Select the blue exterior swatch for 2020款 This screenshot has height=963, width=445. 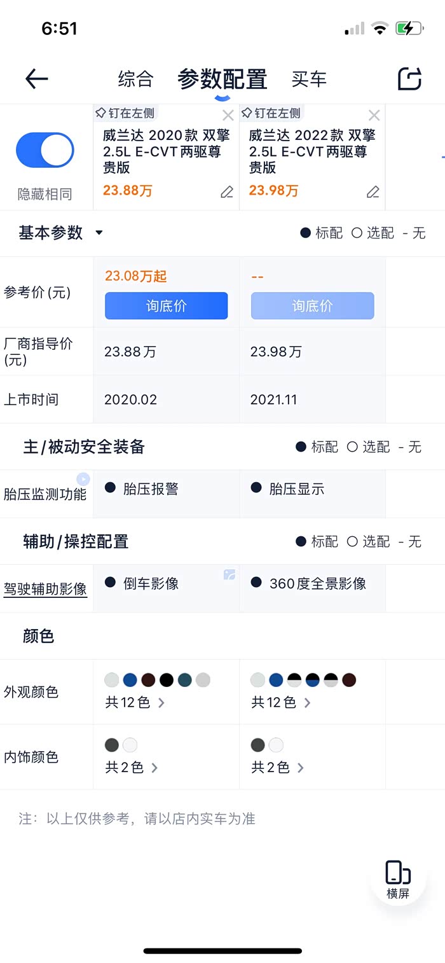pyautogui.click(x=130, y=680)
